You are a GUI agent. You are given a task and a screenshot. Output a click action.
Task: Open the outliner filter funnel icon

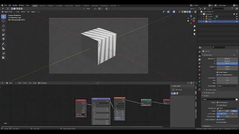[232, 9]
